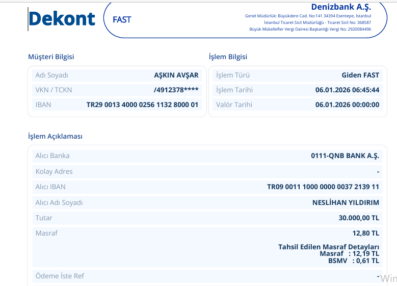
Task: Select the BSMV : 0,61 TL line
Action: point(354,261)
